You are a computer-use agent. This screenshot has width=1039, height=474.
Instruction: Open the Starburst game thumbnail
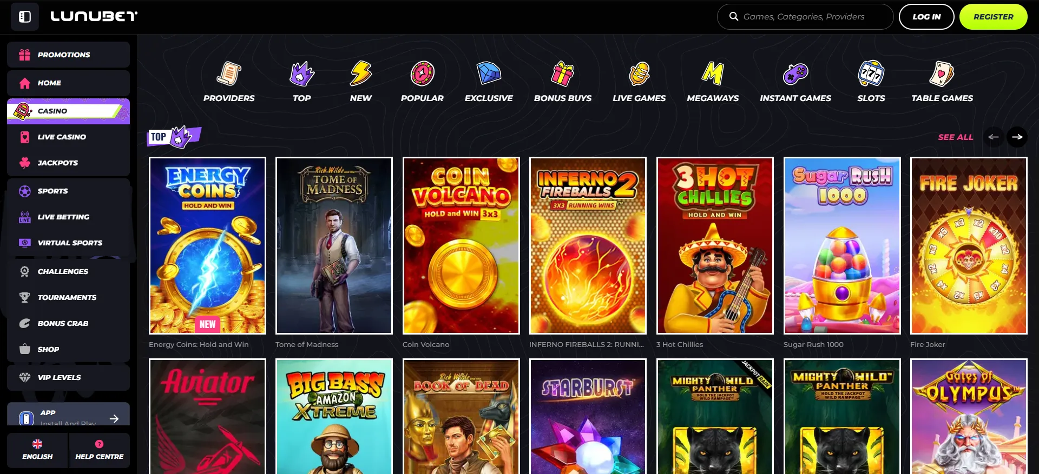click(x=588, y=416)
